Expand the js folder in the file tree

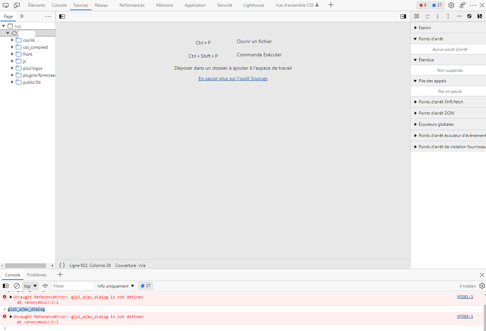click(12, 61)
